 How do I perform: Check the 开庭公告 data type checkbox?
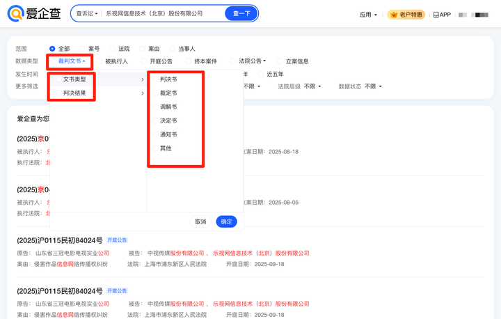tap(144, 61)
